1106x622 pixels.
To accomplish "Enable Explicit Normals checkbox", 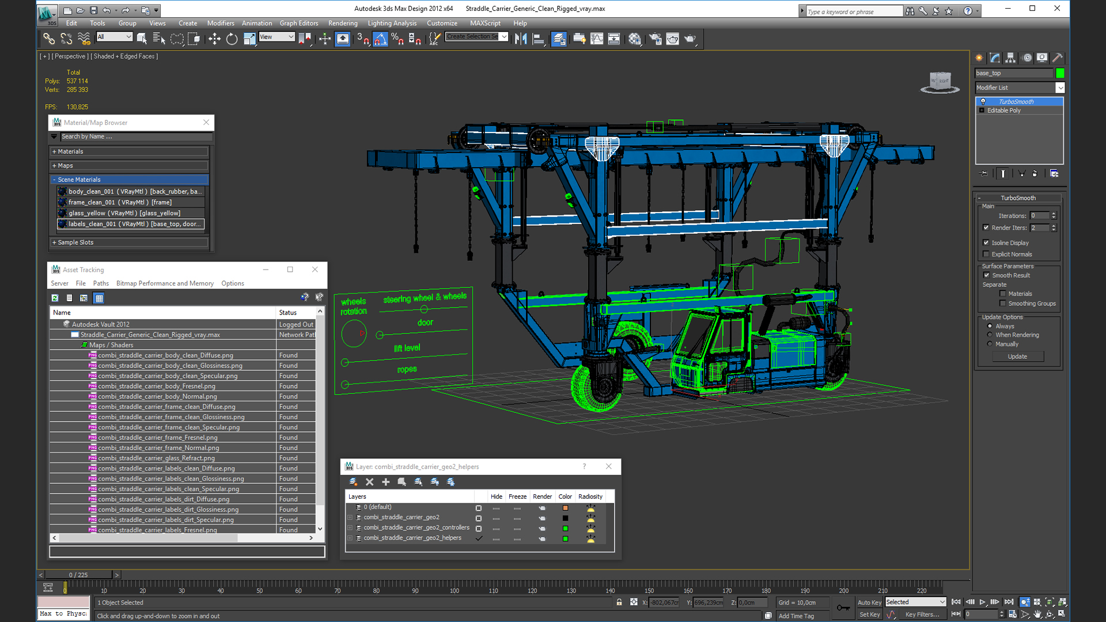I will [x=986, y=254].
